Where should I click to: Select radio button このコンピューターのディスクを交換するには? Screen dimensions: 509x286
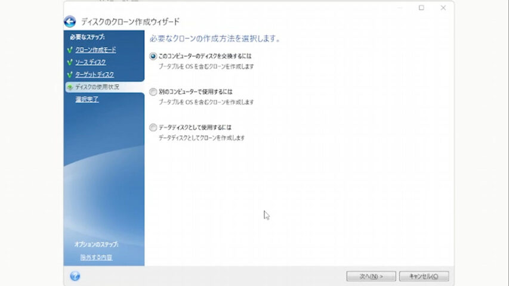coord(153,57)
